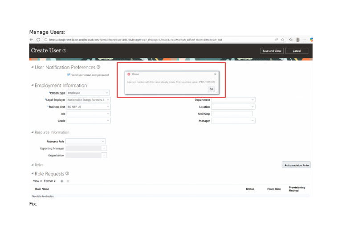Reload the page with refresh icon
Image resolution: width=342 pixels, height=242 pixels.
point(38,40)
